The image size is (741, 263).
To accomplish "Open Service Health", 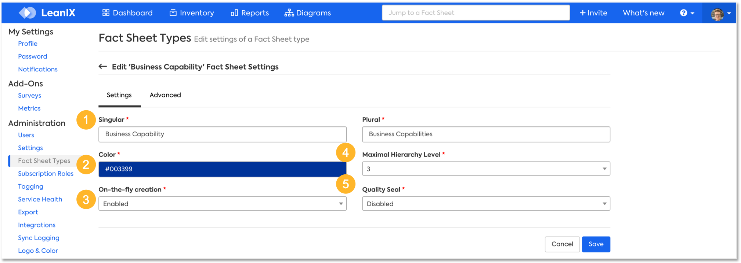I will [40, 199].
